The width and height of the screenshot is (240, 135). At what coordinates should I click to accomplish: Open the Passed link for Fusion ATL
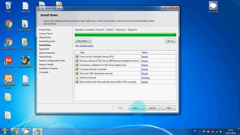click(144, 57)
